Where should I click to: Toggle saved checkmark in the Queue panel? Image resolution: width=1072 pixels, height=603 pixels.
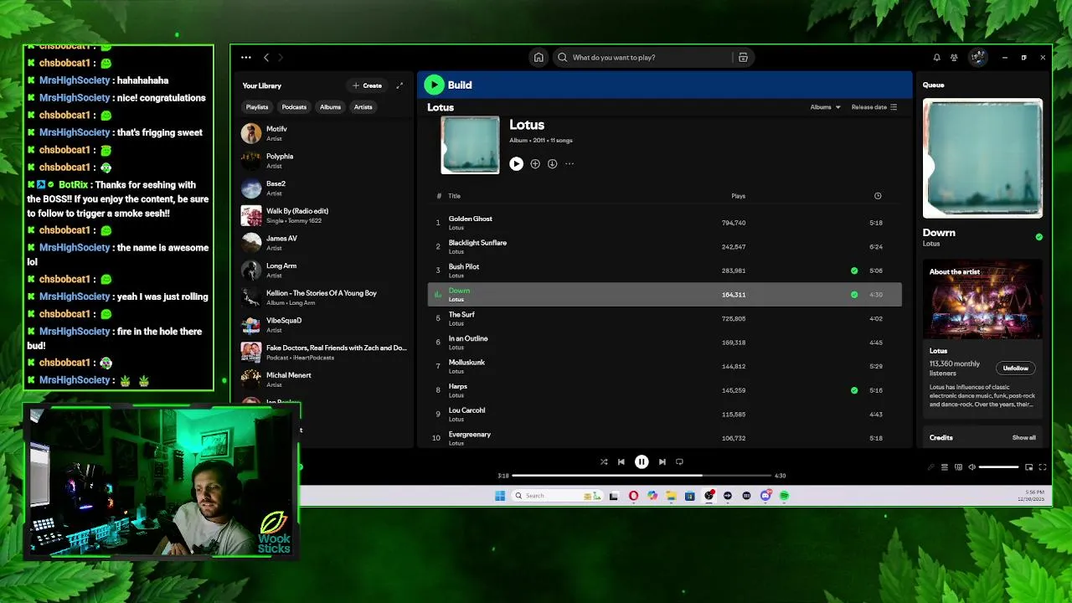1038,237
